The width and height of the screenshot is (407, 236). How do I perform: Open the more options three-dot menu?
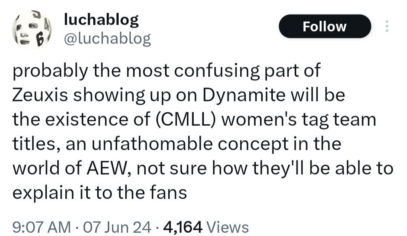click(387, 26)
